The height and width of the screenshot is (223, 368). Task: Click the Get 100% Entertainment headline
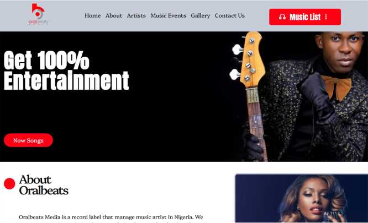tap(66, 70)
